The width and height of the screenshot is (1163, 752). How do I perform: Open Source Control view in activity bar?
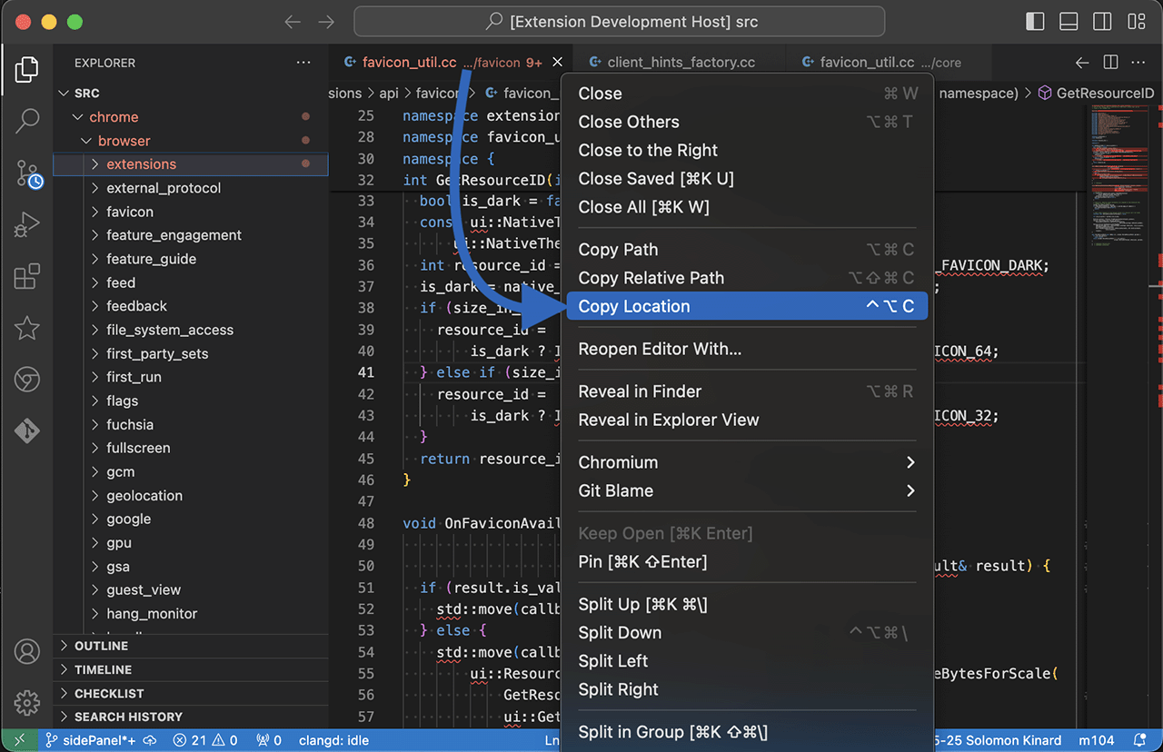[x=27, y=173]
